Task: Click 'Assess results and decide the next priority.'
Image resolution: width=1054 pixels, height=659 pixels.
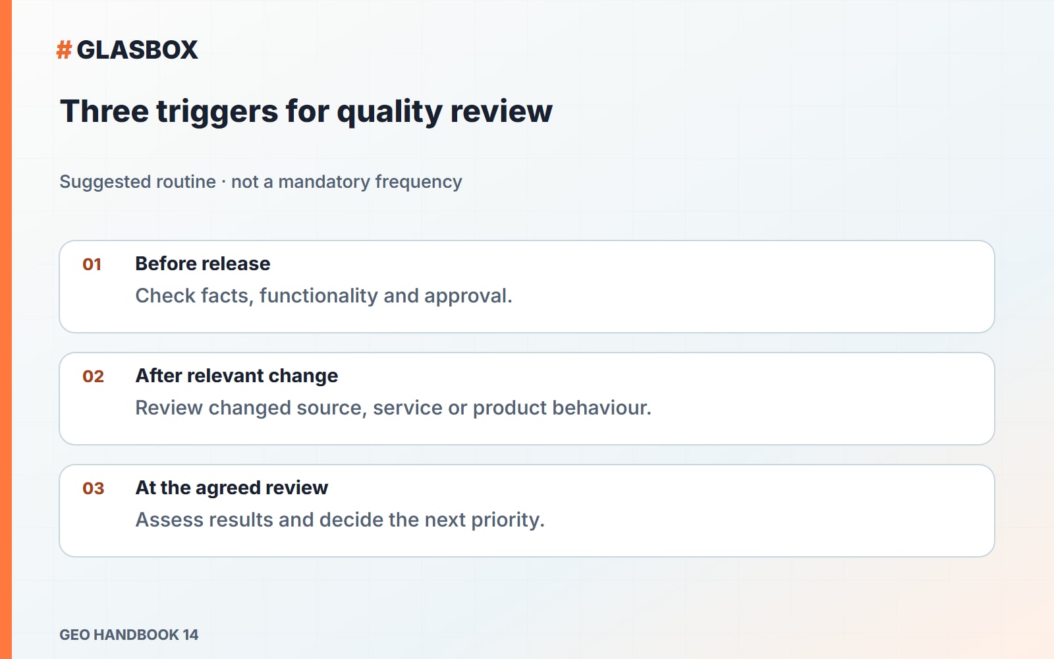Action: (340, 520)
